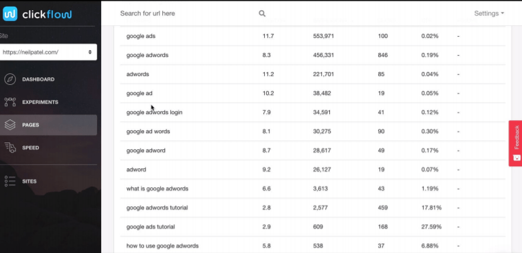Click the Sites list icon

click(x=10, y=181)
